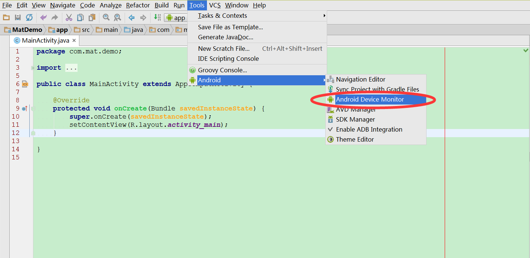Screen dimensions: 530x258
Task: Open the Build menu
Action: coord(162,5)
